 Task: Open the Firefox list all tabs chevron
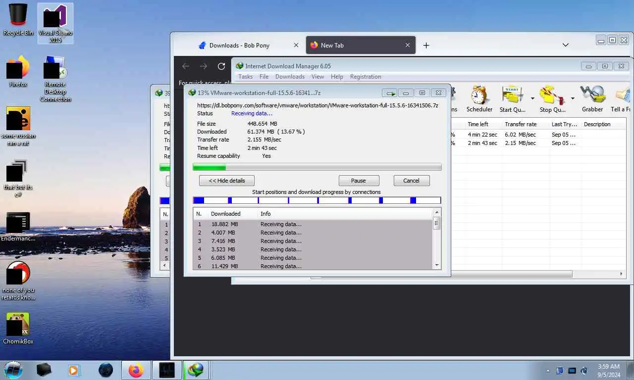coord(565,45)
